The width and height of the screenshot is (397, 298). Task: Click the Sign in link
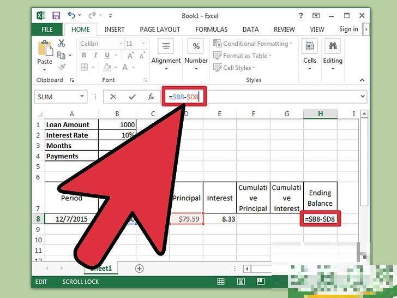point(348,29)
